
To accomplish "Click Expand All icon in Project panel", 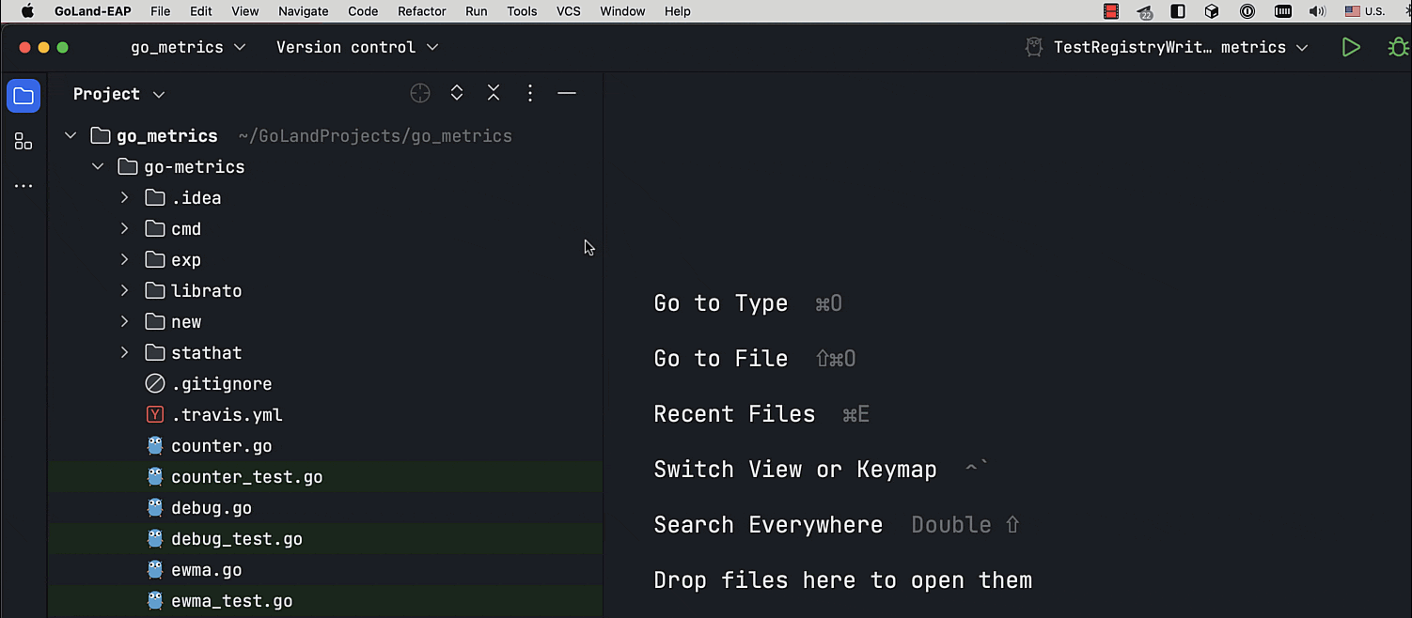I will point(457,93).
